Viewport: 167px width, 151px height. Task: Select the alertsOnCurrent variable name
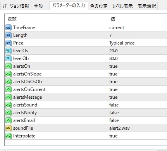(29, 89)
